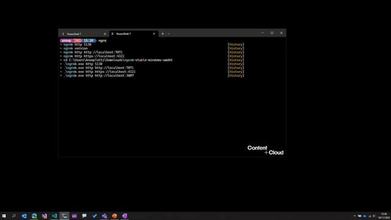Open the volume tray icon
This screenshot has height=220, width=391.
(x=374, y=216)
